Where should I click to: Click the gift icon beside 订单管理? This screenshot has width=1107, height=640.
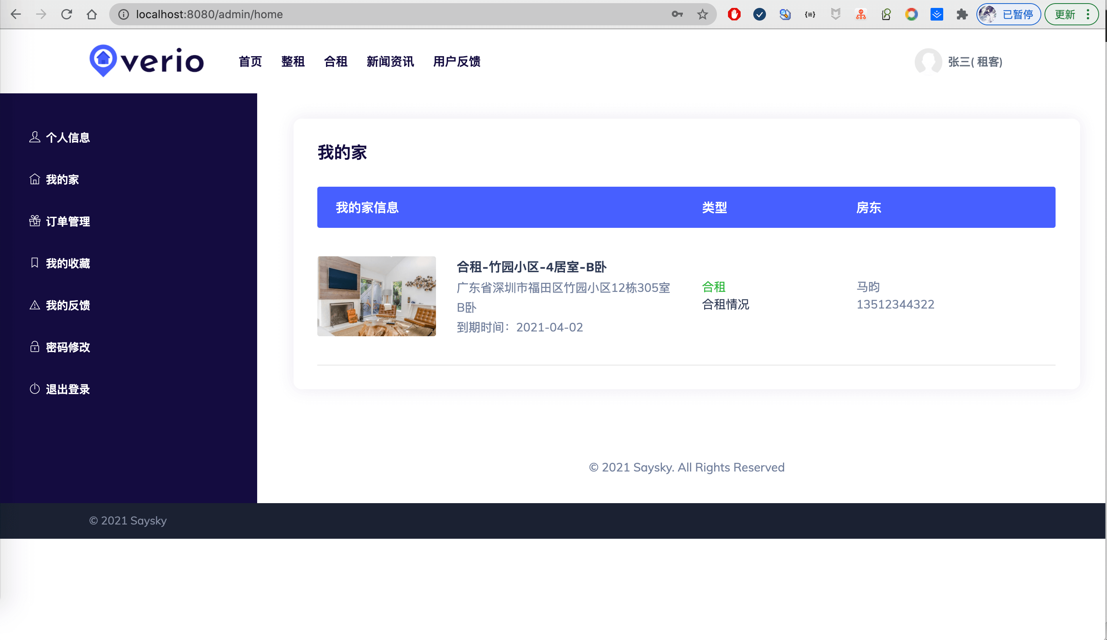click(35, 221)
